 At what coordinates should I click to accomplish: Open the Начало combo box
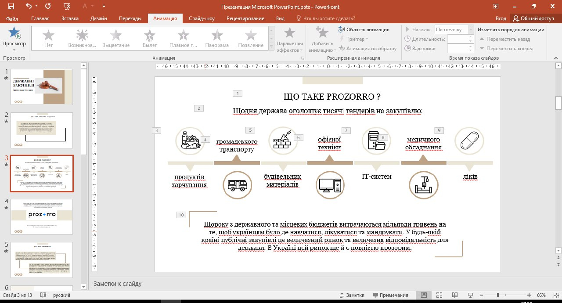tap(454, 29)
